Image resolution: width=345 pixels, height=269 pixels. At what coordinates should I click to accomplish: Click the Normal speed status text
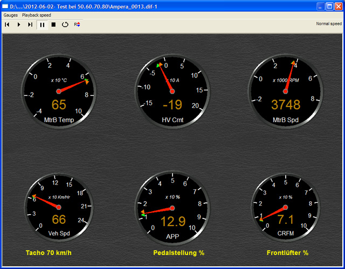pyautogui.click(x=328, y=24)
